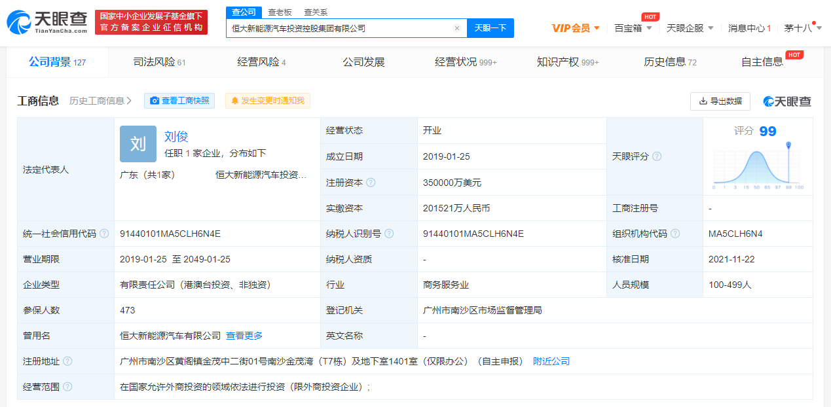This screenshot has height=407, width=831.
Task: Clear the search box with the X icon
Action: tap(457, 28)
